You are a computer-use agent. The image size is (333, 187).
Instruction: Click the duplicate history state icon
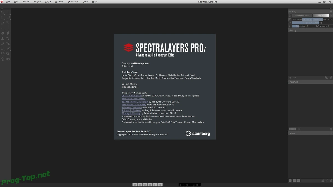pyautogui.click(x=326, y=78)
